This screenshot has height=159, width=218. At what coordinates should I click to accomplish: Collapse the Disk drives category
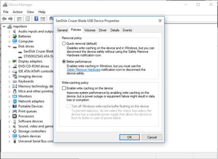pyautogui.click(x=9, y=46)
